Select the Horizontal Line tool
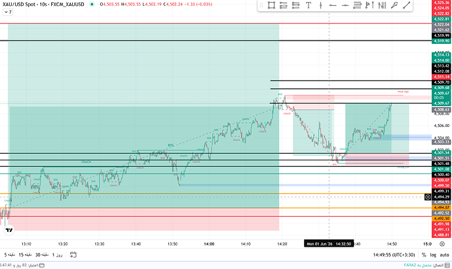Screen dimensions: 452x269 pos(345,5)
